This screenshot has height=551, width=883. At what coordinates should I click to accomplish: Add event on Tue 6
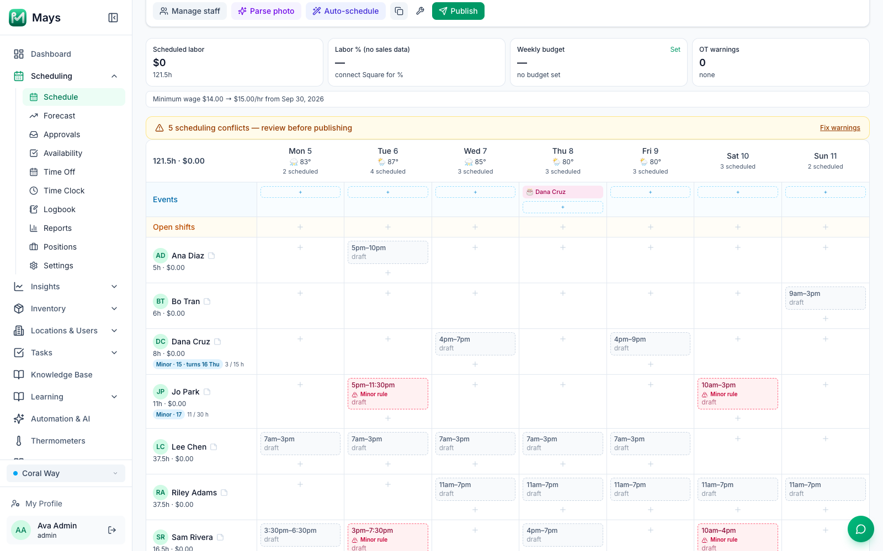click(388, 192)
